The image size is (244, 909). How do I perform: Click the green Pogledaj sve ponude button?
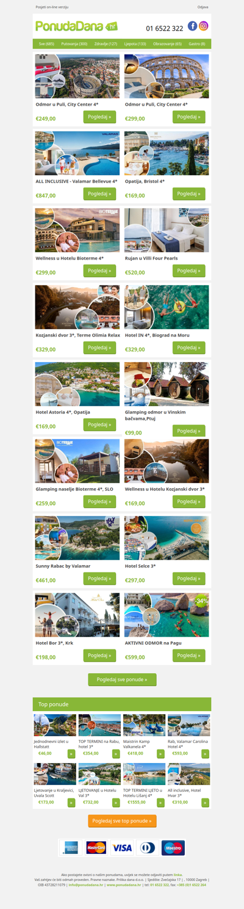(122, 679)
